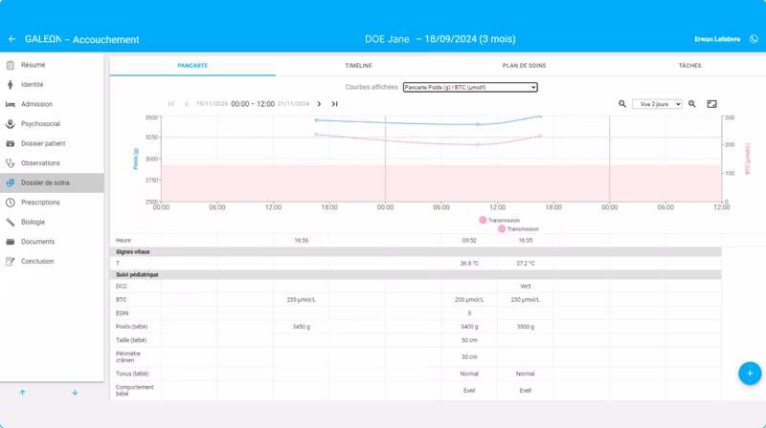Click the first Transmission marker icon
The width and height of the screenshot is (766, 428).
(483, 221)
